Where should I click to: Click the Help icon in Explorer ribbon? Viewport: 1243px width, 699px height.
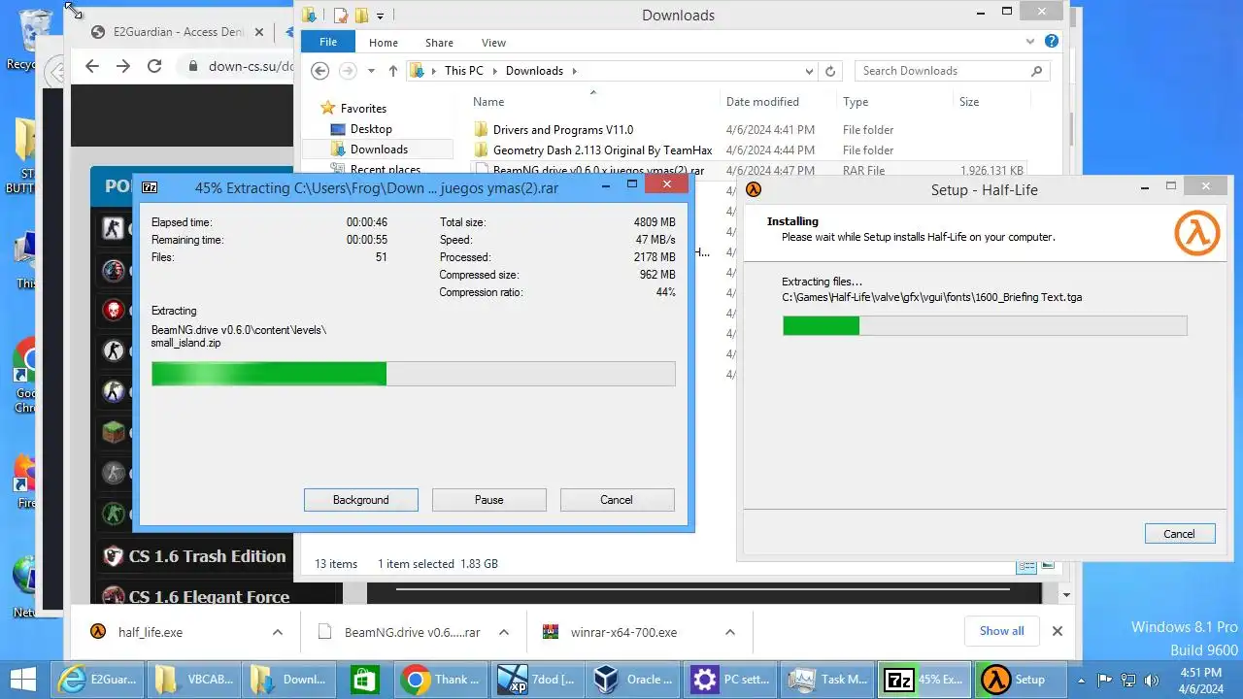tap(1052, 42)
